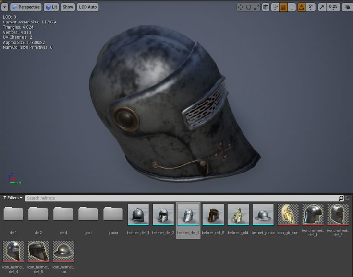Viewport: 353px width, 277px height.
Task: Open the scale snap 0,25 value dropdown
Action: pos(333,7)
